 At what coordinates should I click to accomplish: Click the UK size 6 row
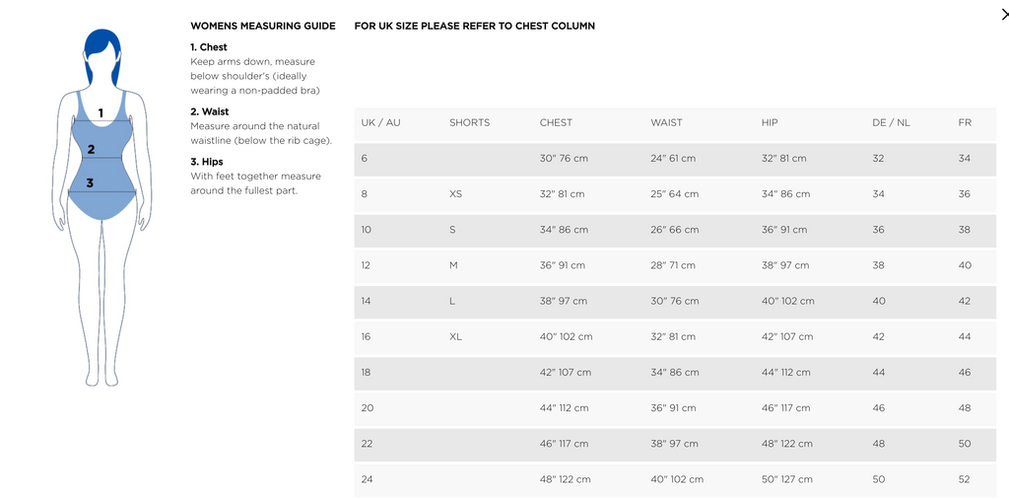[675, 159]
